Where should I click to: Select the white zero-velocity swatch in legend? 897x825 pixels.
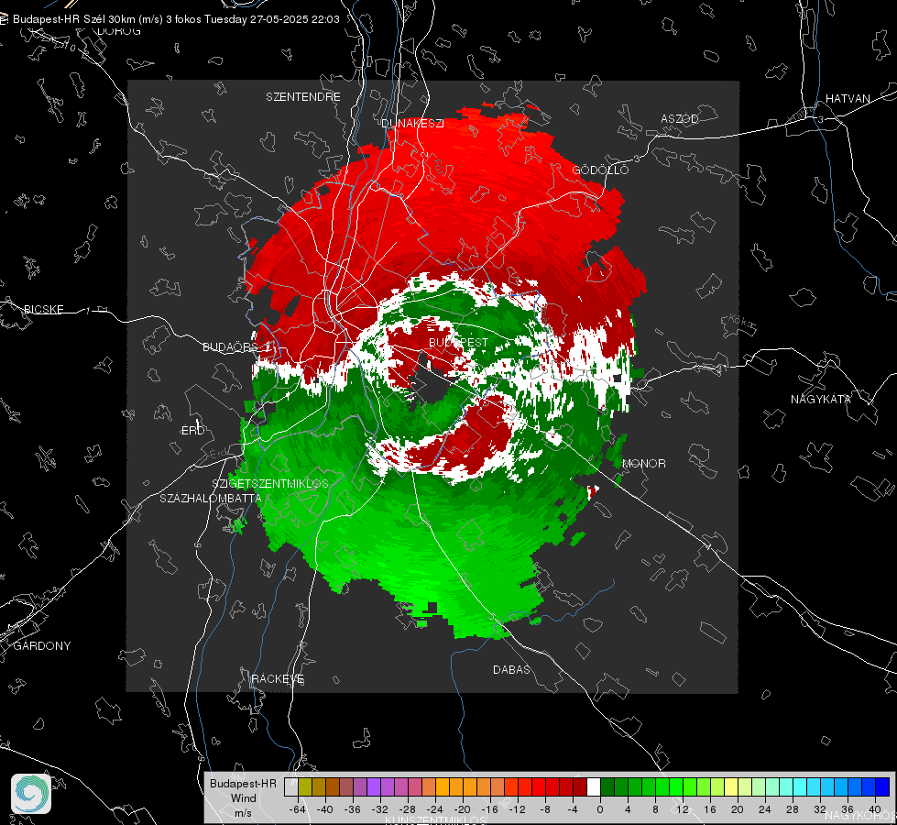pos(594,786)
